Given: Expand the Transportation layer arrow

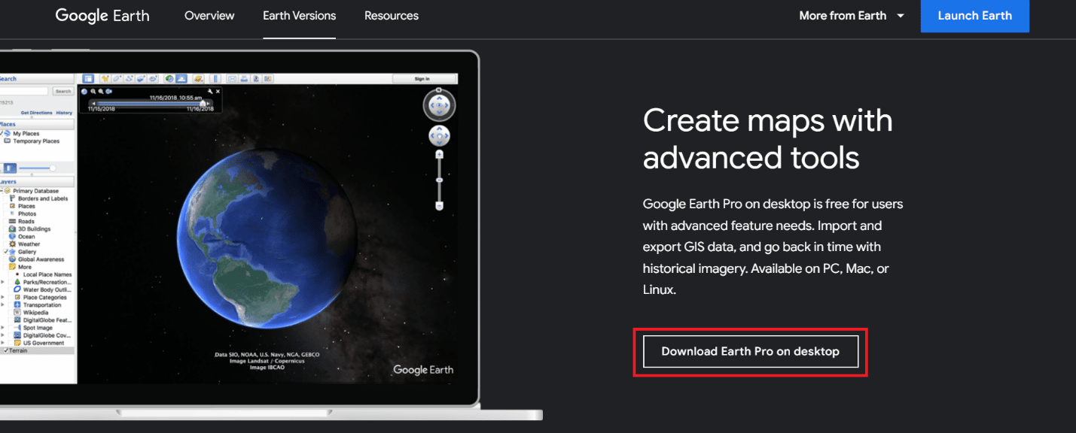Looking at the screenshot, I should (2, 304).
